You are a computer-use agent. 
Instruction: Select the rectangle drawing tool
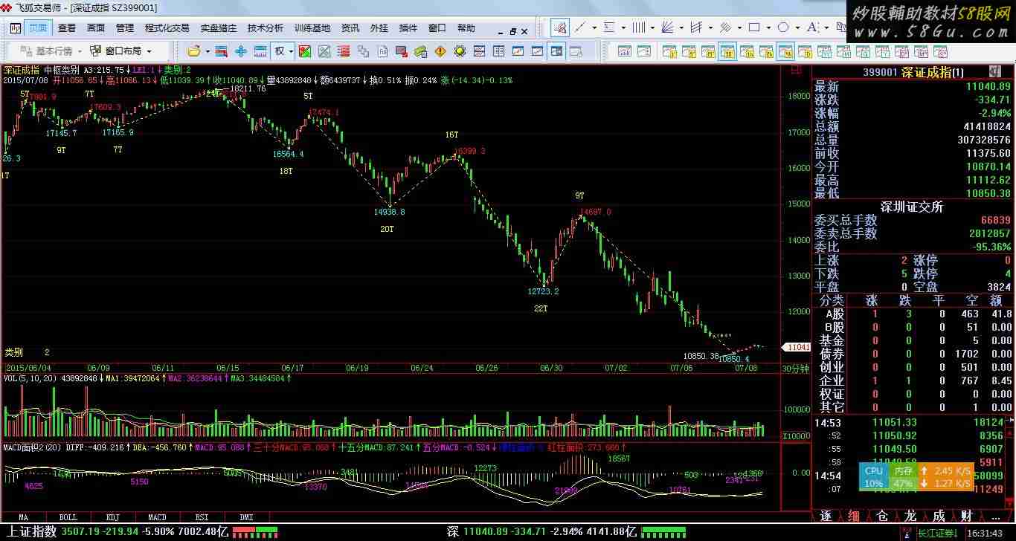(x=753, y=27)
